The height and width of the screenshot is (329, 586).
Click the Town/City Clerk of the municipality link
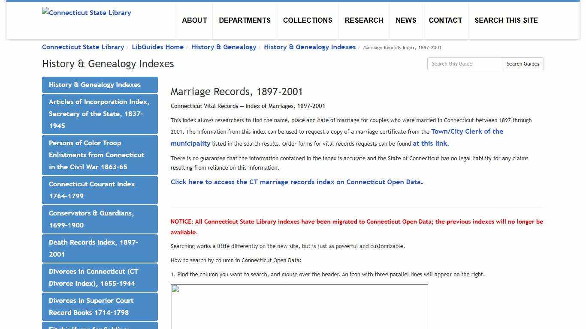467,131
